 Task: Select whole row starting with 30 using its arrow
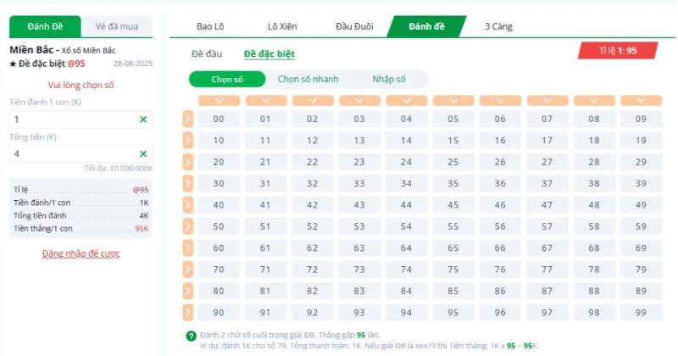(x=187, y=183)
